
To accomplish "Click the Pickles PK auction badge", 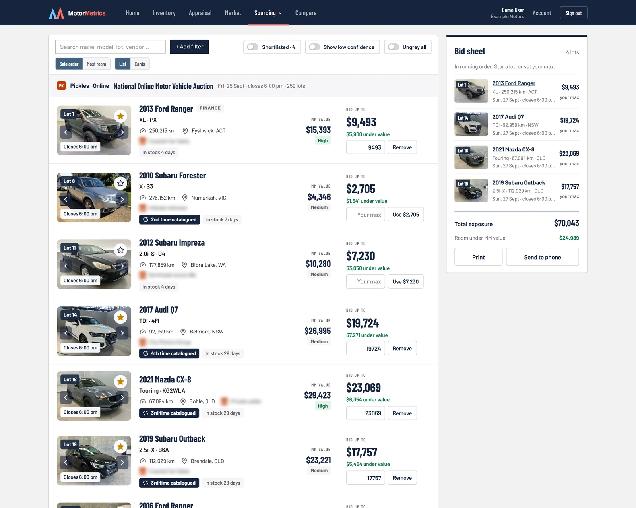I will (61, 86).
